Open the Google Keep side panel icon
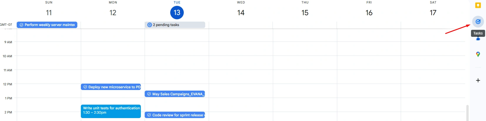 (478, 5)
